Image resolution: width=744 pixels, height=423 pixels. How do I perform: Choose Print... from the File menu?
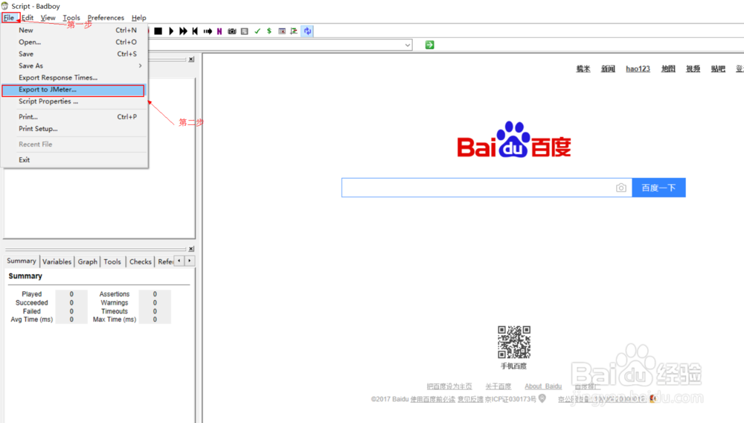tap(74, 117)
